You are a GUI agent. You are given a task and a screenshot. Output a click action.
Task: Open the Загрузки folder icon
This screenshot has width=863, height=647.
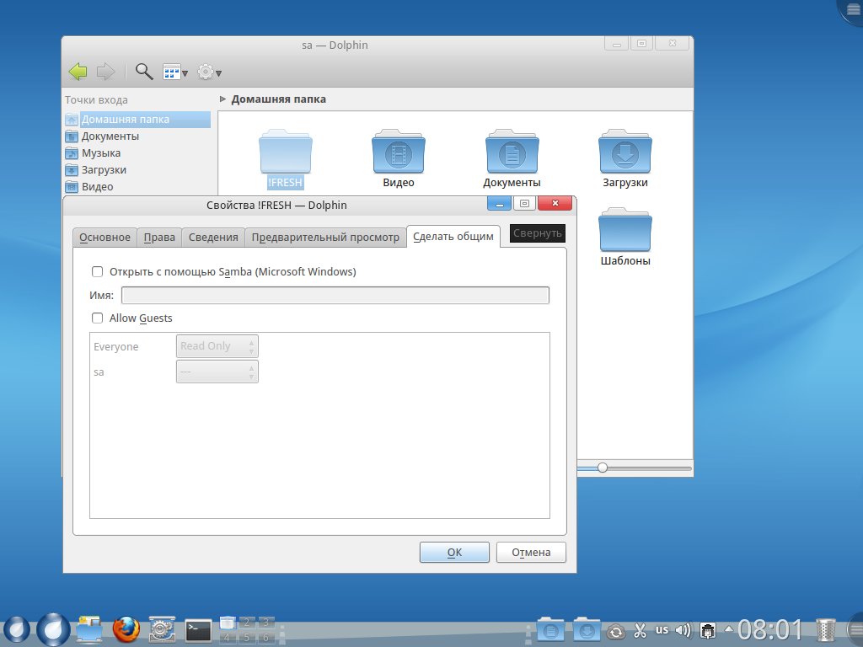[624, 152]
